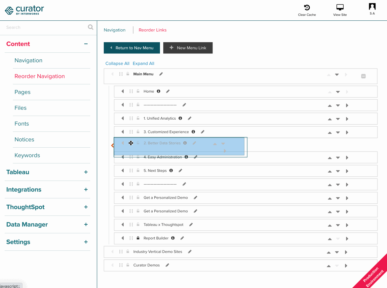Grab the drag handle for Home
Viewport: 387px width, 288px height.
pos(131,91)
